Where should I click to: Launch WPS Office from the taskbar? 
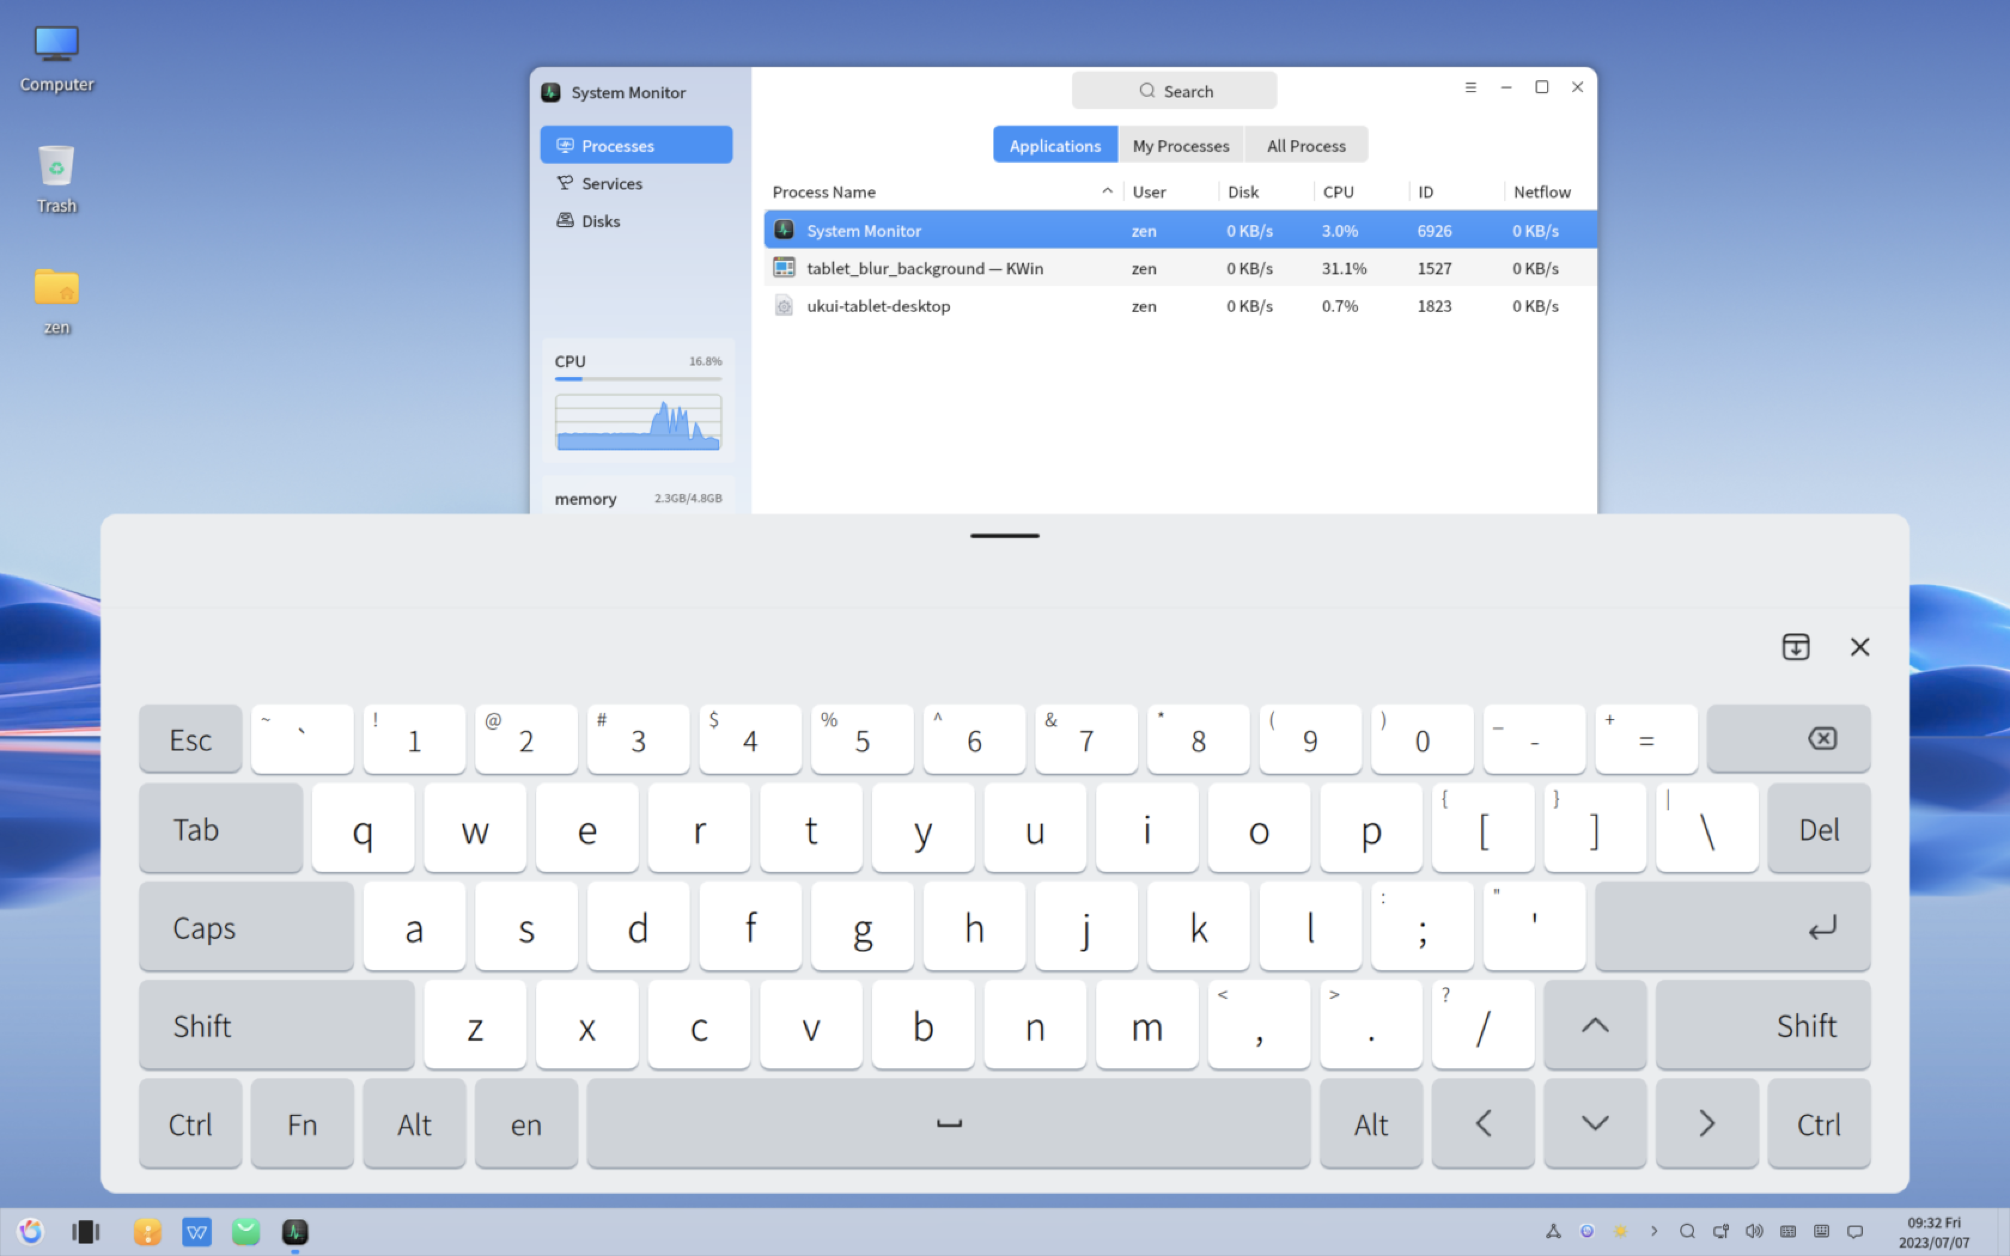pyautogui.click(x=197, y=1231)
